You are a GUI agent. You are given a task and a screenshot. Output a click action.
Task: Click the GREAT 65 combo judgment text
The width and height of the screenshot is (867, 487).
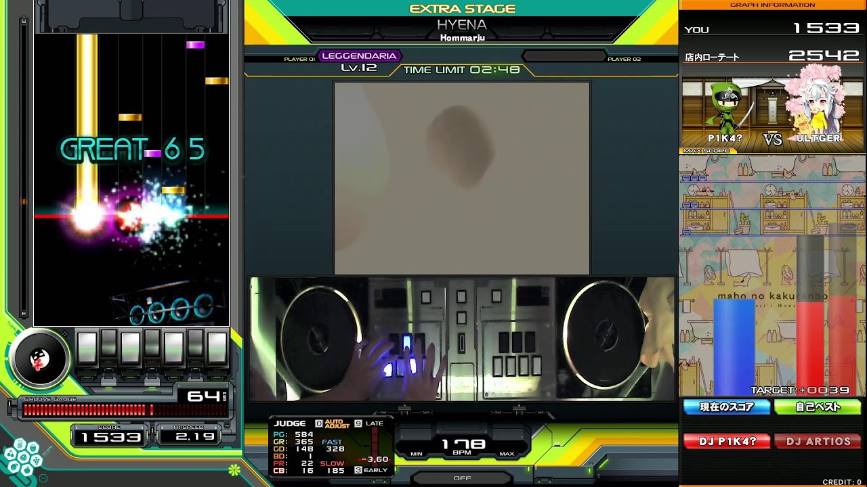(133, 149)
